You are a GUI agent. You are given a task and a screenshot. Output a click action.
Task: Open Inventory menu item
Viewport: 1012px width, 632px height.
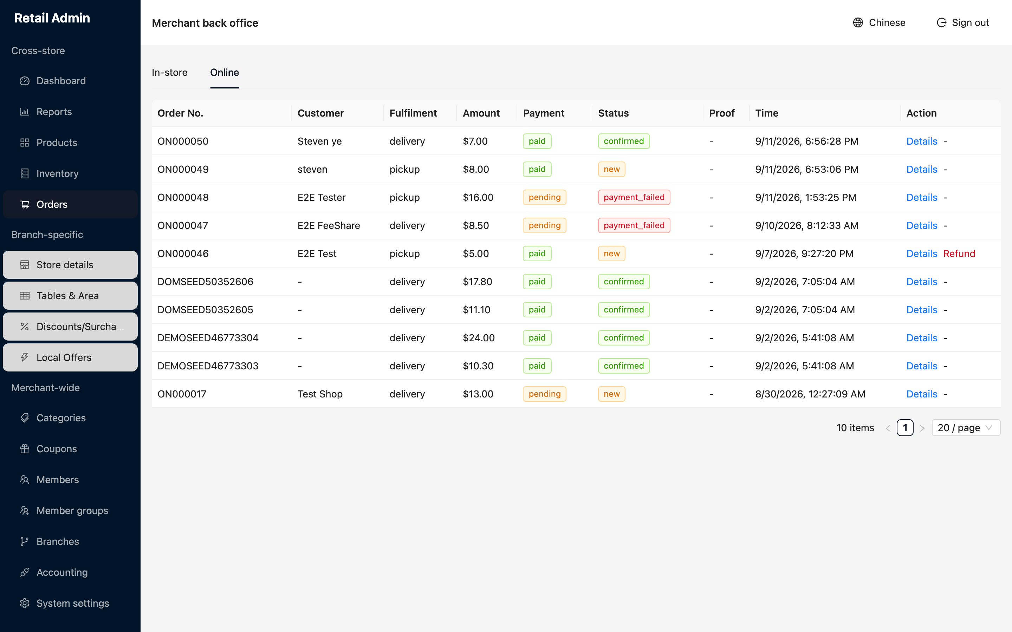tap(70, 173)
